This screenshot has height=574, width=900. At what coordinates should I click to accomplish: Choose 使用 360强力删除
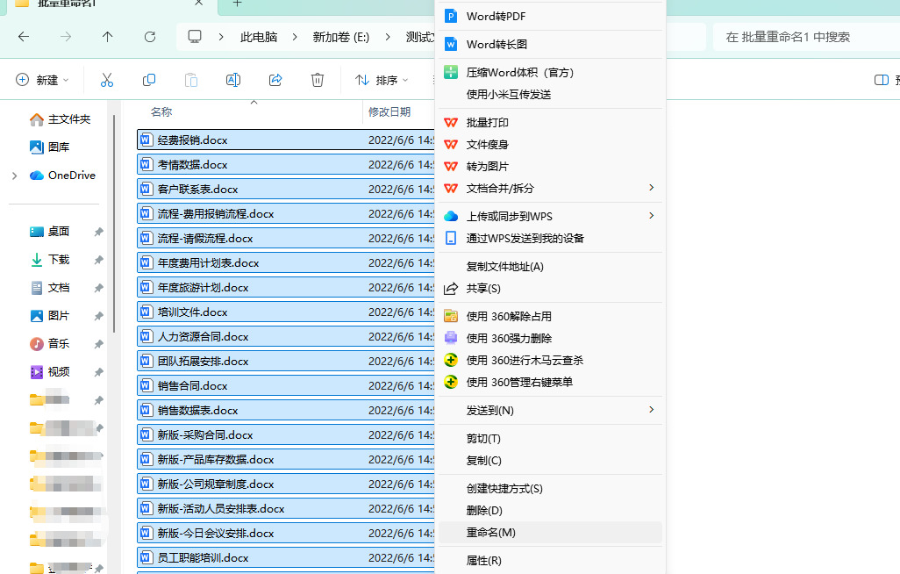tap(551, 338)
